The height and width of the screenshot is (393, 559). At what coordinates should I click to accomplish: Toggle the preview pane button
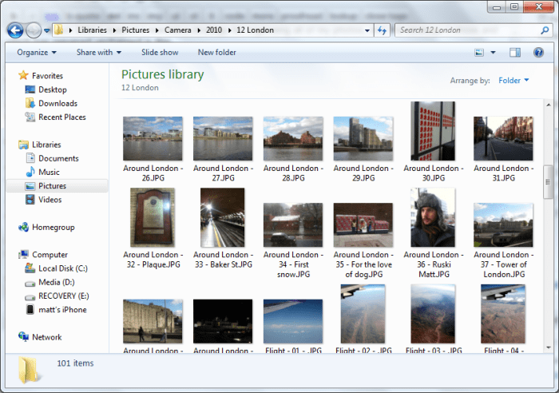pyautogui.click(x=515, y=53)
